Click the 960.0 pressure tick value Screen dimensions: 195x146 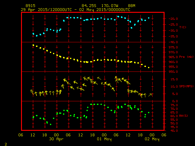[x=173, y=62]
